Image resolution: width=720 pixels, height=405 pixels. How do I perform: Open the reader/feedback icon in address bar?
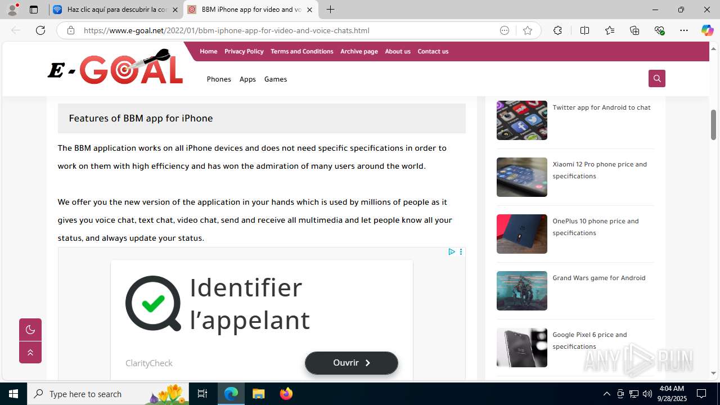pyautogui.click(x=505, y=30)
